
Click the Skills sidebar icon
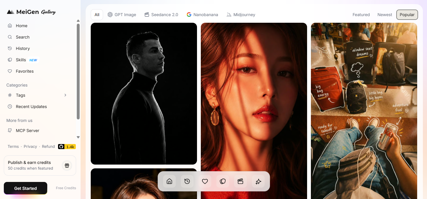[10, 60]
